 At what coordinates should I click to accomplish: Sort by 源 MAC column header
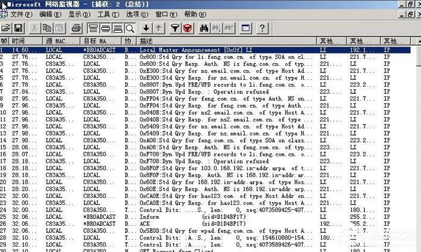pyautogui.click(x=61, y=41)
